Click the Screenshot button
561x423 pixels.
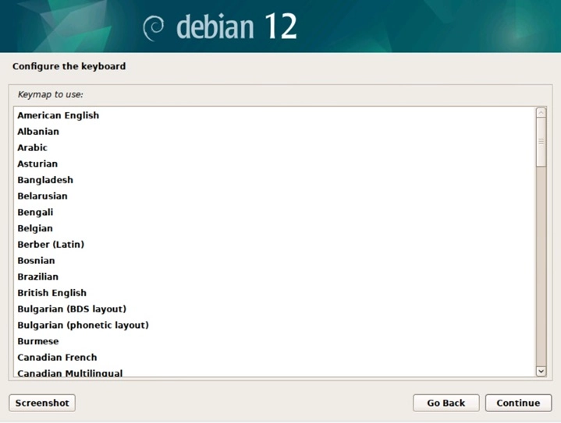tap(42, 403)
